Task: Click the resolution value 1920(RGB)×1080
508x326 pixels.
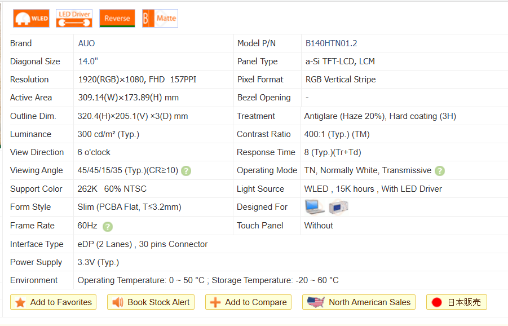Action: click(111, 80)
